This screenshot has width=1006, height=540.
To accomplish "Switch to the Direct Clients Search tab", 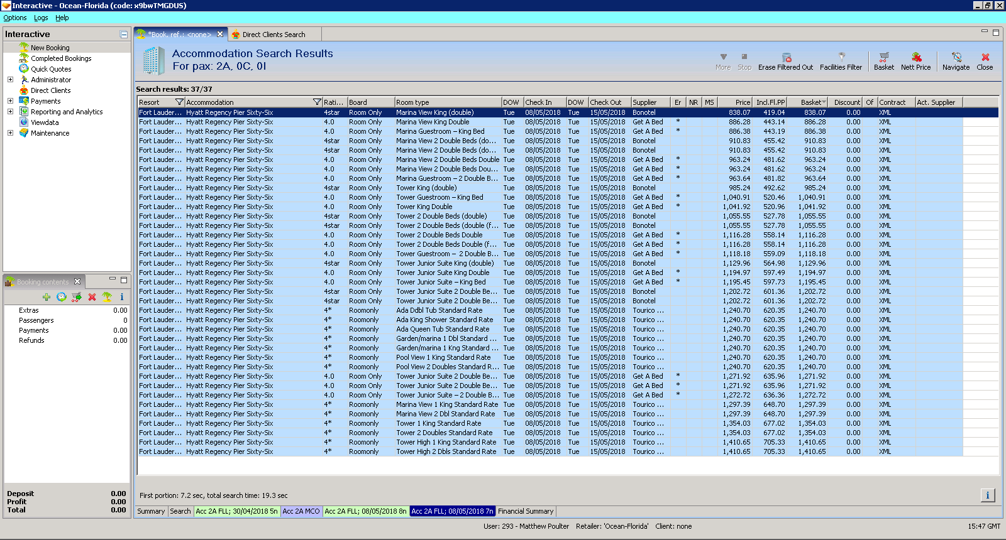I will coord(274,35).
